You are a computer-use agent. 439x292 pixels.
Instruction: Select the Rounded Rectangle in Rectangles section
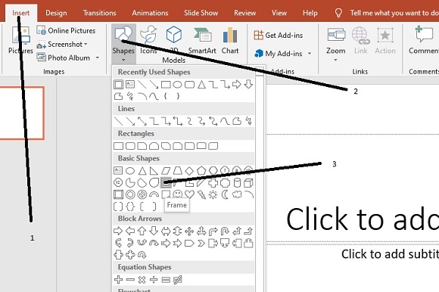(x=130, y=146)
